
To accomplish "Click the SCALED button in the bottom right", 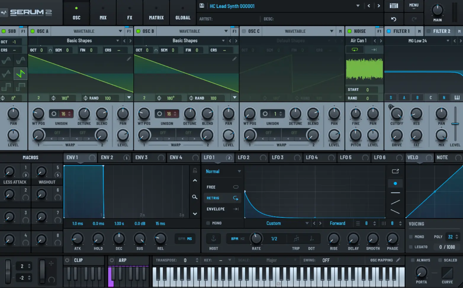I will pos(448,260).
